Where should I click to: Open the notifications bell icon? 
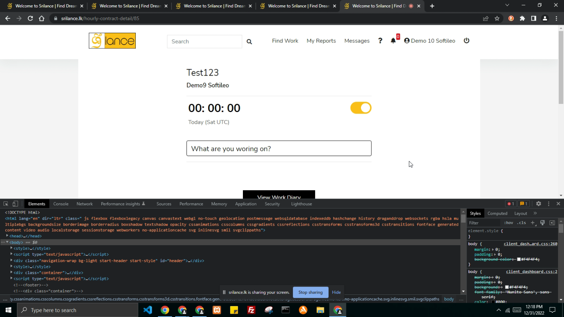tap(393, 41)
